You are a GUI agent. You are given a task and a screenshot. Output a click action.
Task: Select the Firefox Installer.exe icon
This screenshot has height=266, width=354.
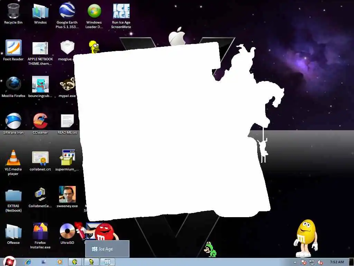40,236
